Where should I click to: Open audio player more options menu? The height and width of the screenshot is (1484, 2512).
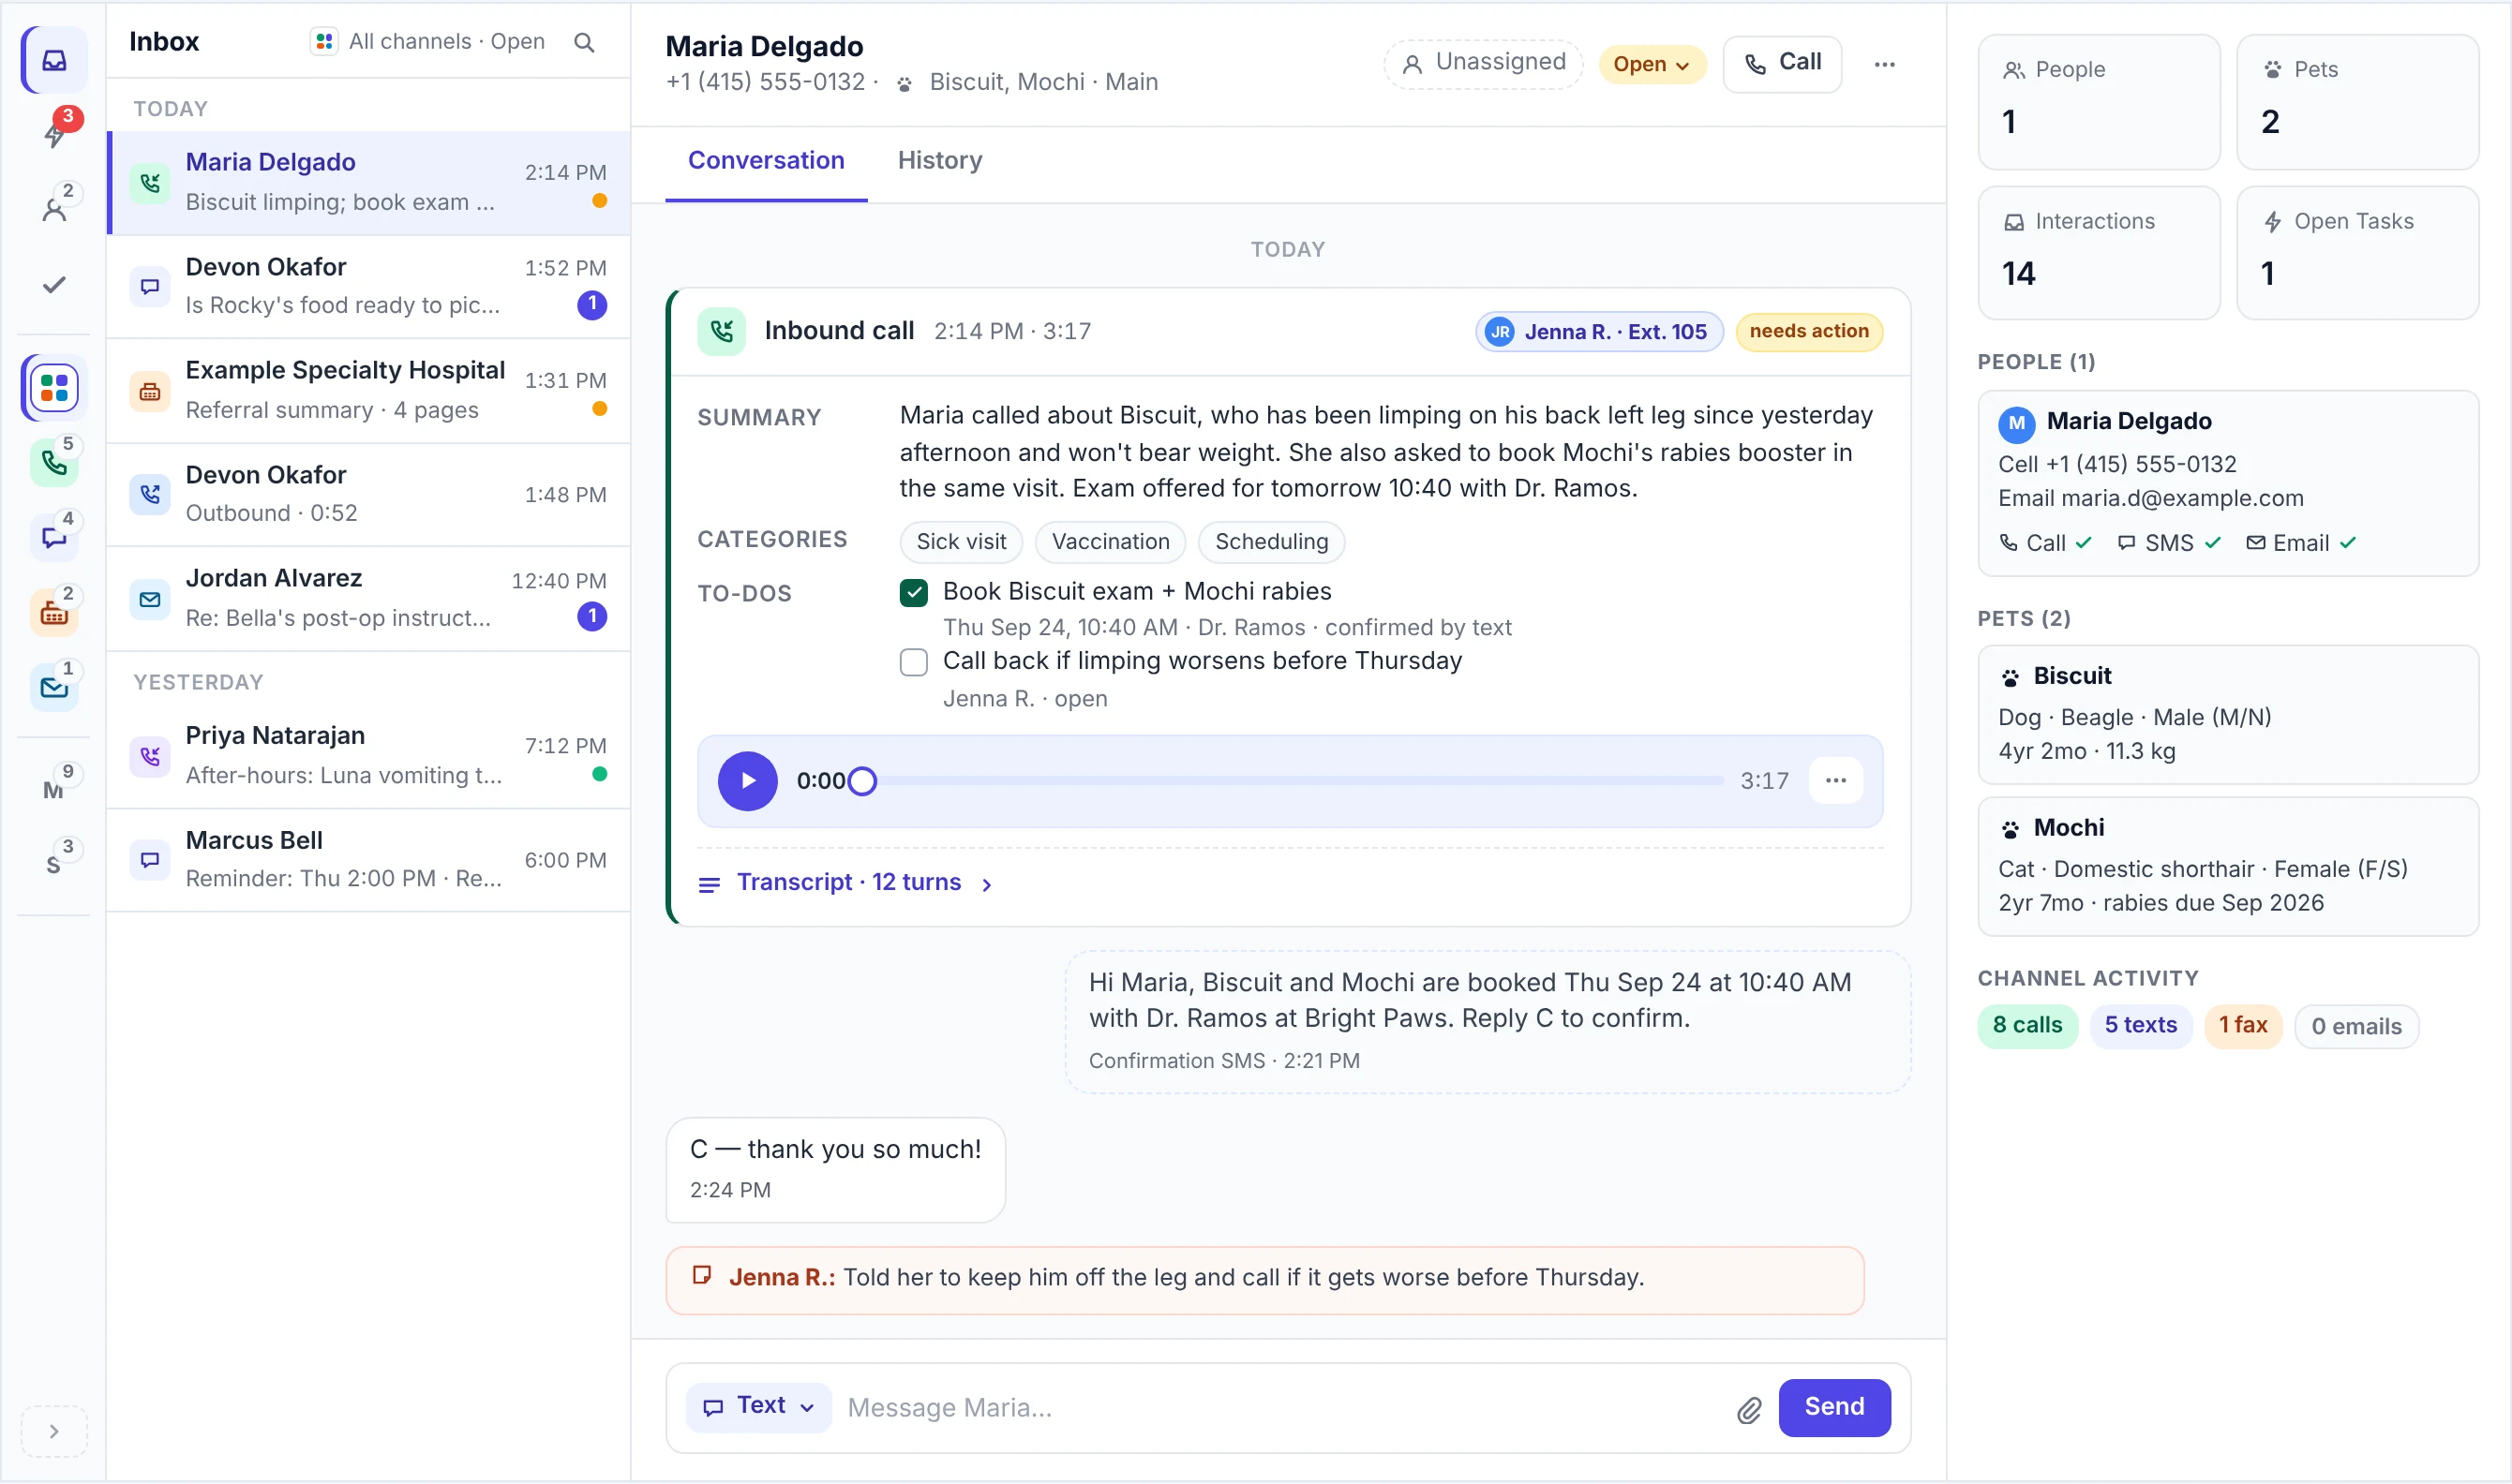1834,781
